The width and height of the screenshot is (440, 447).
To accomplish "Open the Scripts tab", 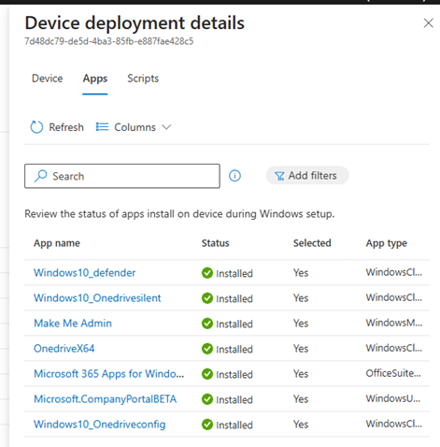I will 143,79.
